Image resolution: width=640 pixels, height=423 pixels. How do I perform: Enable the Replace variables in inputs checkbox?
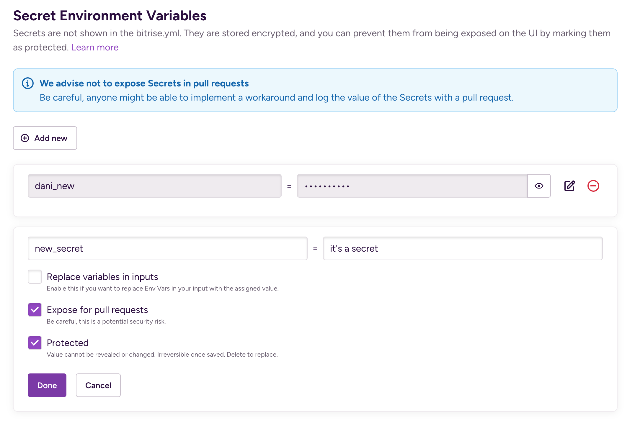coord(35,277)
